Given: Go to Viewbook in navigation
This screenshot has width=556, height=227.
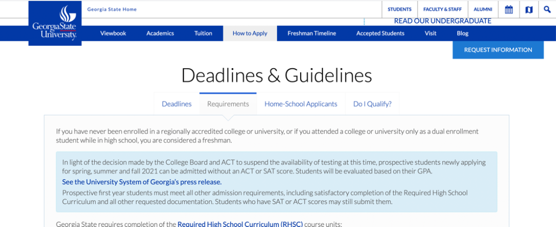Looking at the screenshot, I should coord(113,33).
